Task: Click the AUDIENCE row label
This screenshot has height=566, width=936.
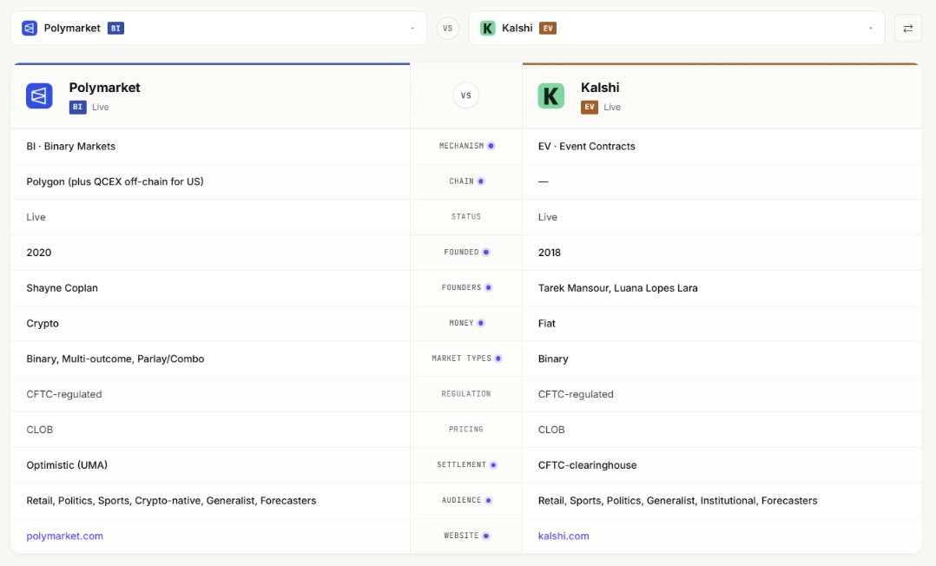Action: click(461, 500)
